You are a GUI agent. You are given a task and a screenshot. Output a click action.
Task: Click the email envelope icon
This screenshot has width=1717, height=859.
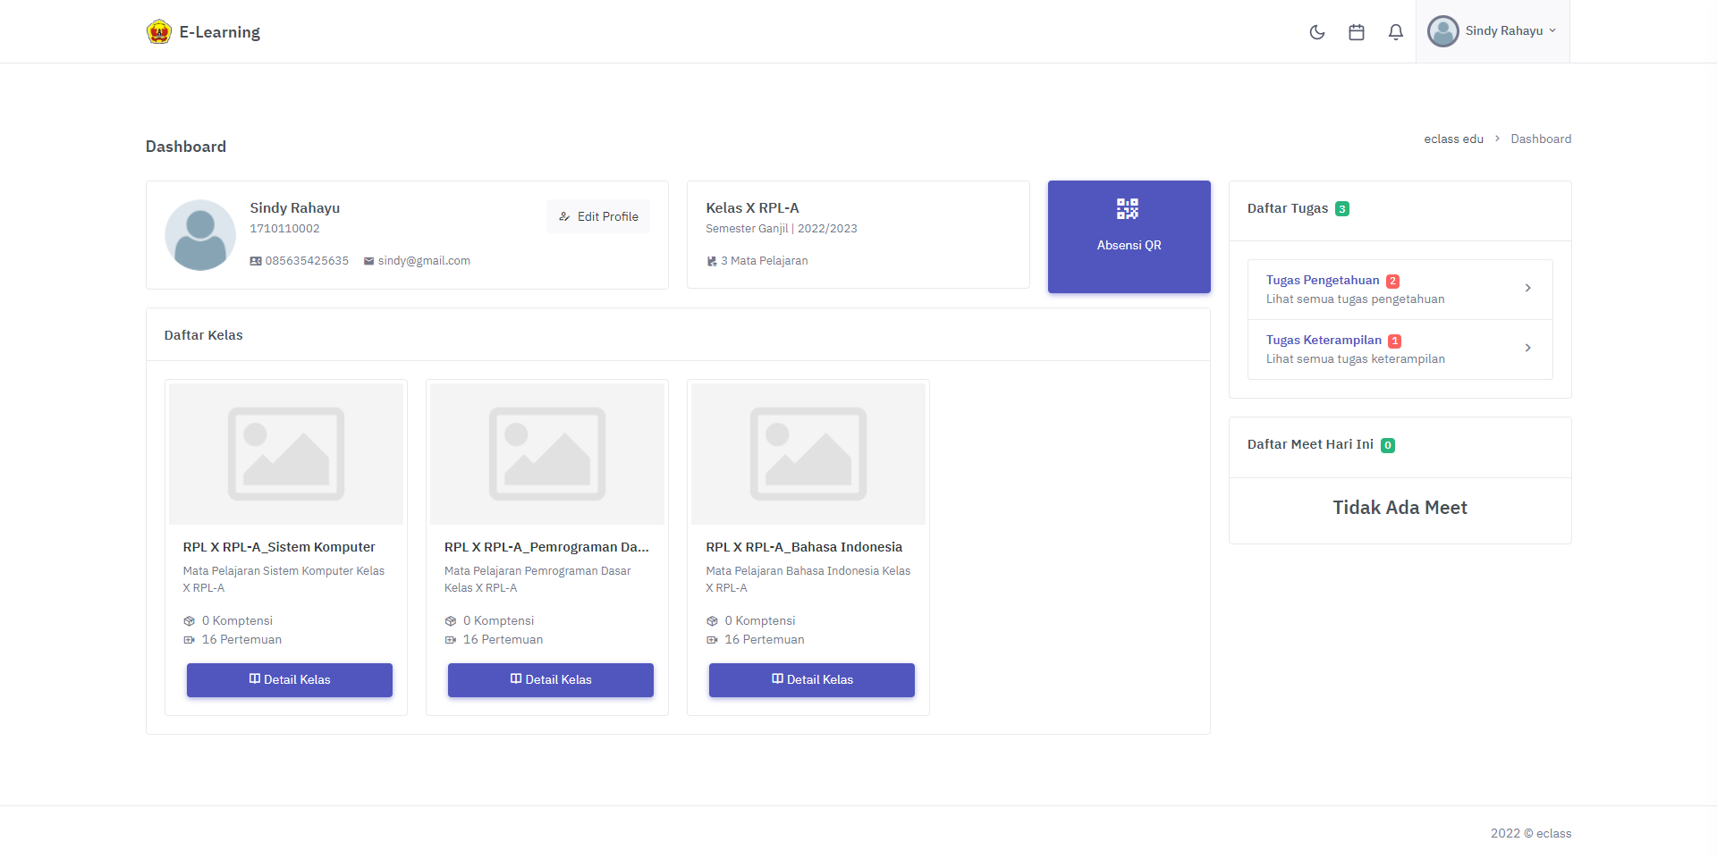368,261
